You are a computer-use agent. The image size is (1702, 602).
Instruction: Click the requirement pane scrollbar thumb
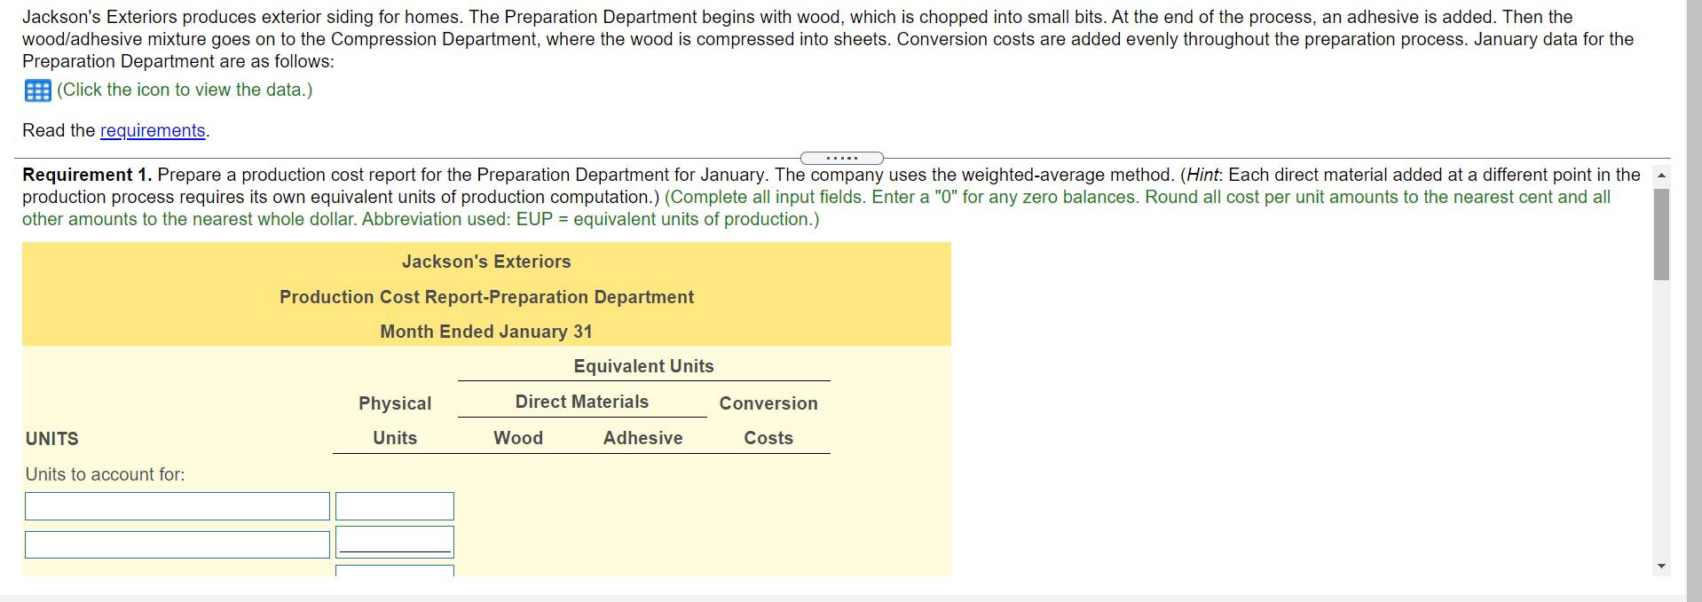click(1661, 234)
